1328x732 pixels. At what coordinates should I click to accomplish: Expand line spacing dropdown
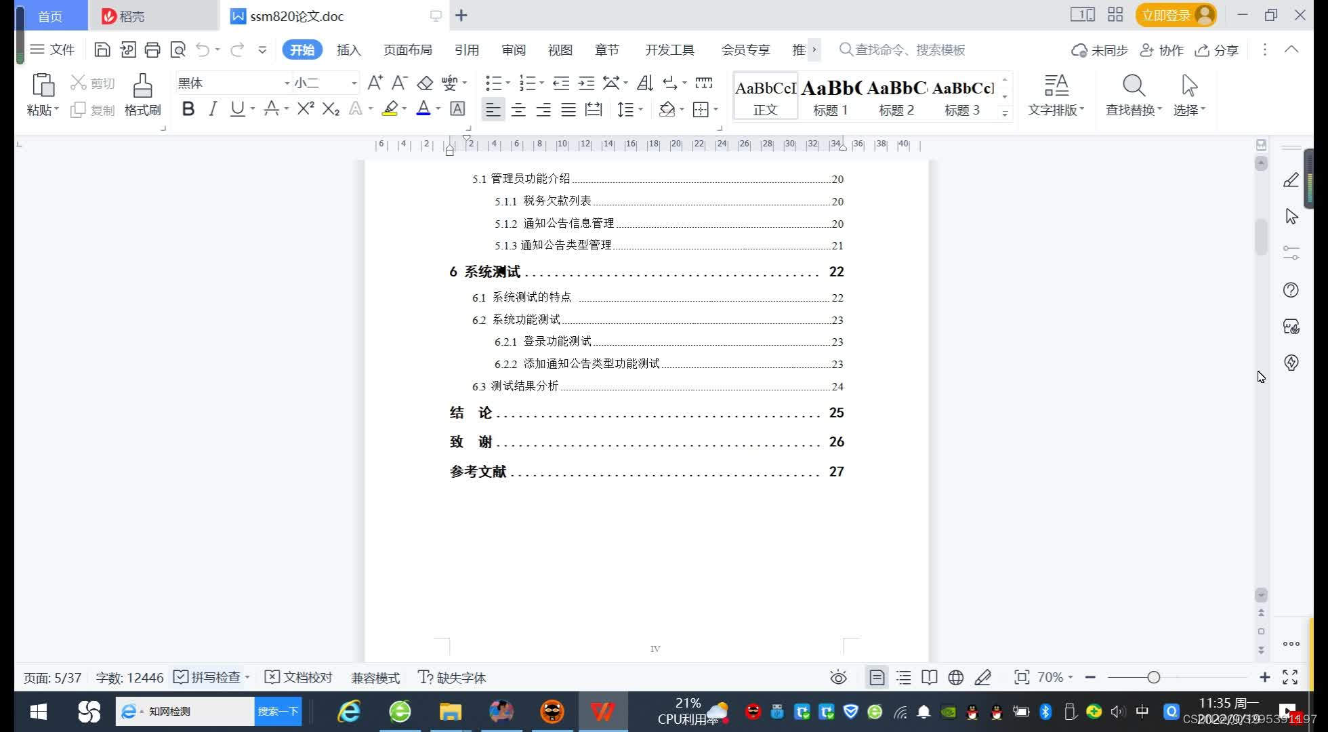640,109
